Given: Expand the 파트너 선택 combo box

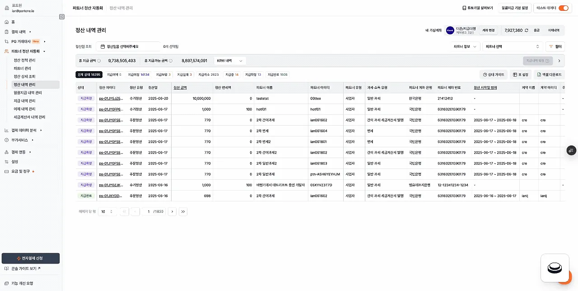Looking at the screenshot, I should point(512,46).
